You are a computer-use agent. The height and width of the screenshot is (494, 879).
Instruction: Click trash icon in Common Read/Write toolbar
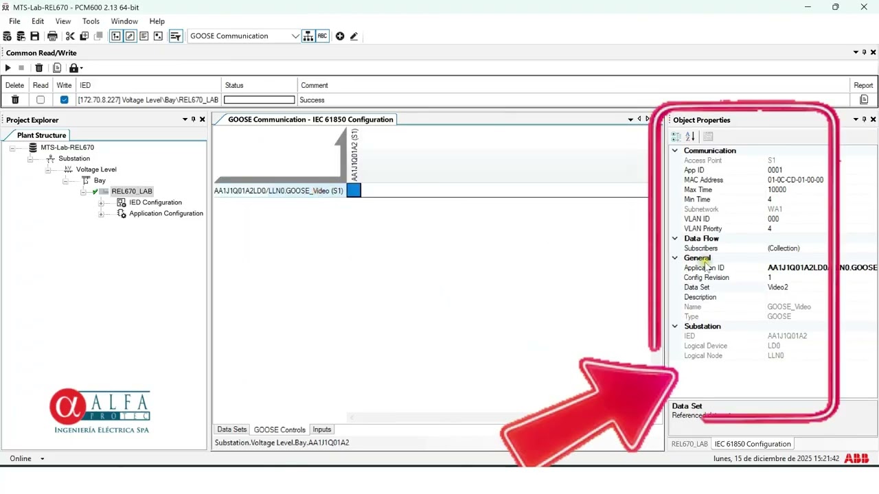[x=39, y=68]
